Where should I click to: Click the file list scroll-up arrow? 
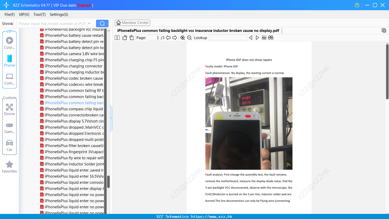[108, 31]
